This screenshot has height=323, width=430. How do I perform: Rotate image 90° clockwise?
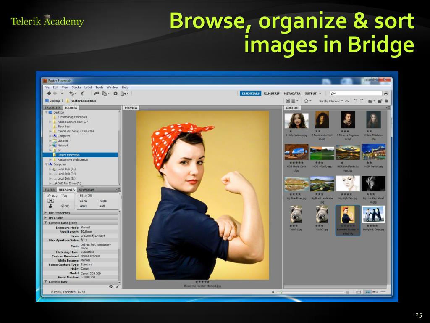click(362, 101)
